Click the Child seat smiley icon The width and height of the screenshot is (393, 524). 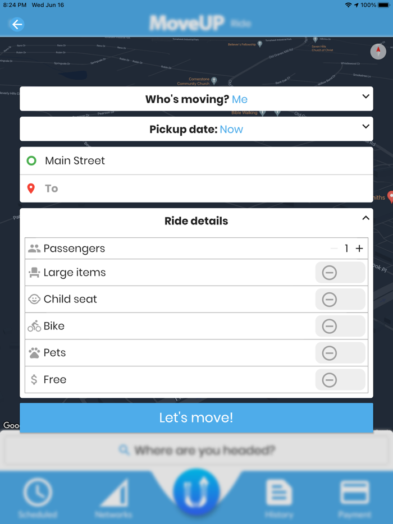34,299
